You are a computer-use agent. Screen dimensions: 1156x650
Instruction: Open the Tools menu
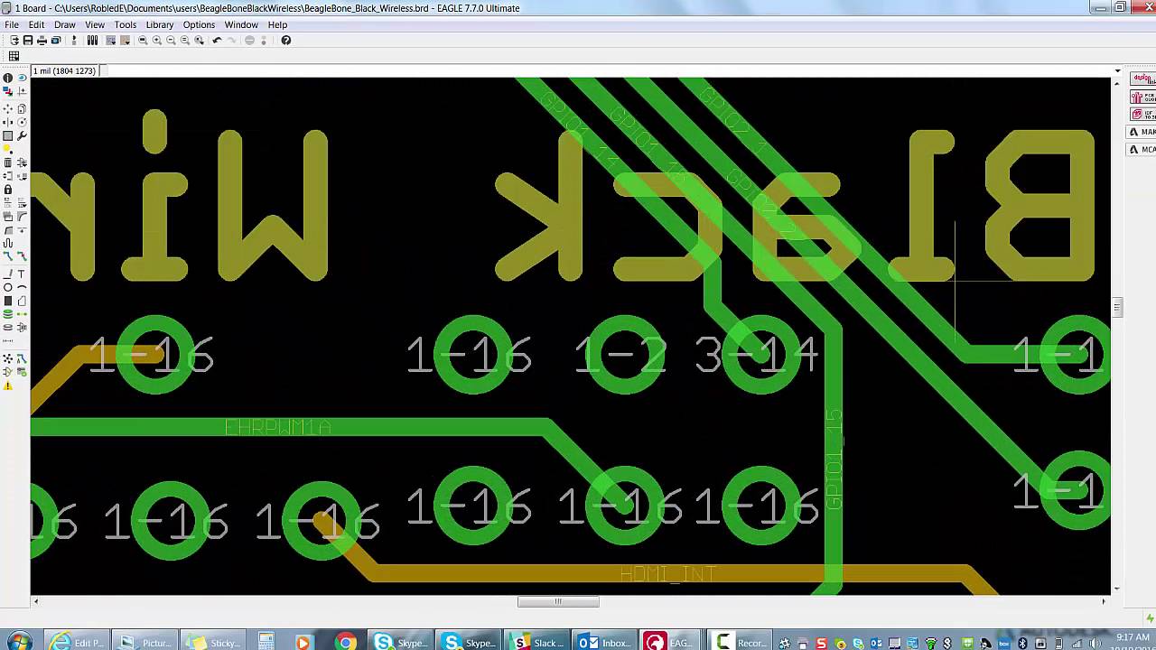(126, 24)
